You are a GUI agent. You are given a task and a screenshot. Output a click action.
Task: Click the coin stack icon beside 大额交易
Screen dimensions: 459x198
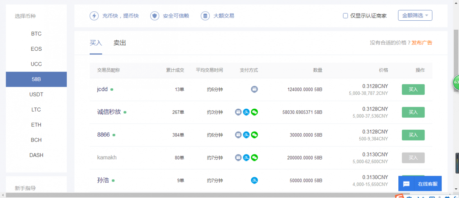click(205, 16)
